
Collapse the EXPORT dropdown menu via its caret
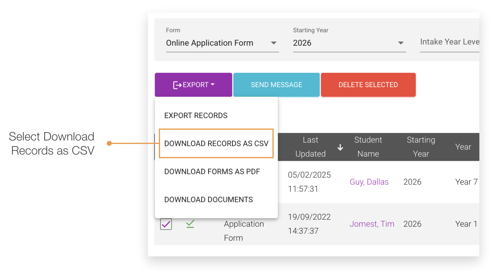pyautogui.click(x=213, y=85)
